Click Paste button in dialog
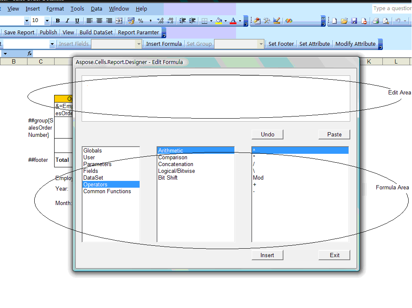Image resolution: width=412 pixels, height=308 pixels. tap(334, 135)
